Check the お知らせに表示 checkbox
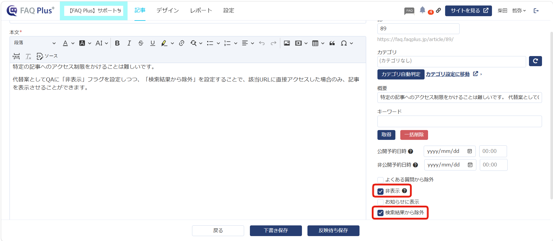 coord(380,202)
